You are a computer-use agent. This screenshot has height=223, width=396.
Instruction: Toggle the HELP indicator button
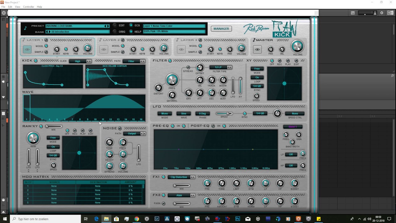point(131,31)
